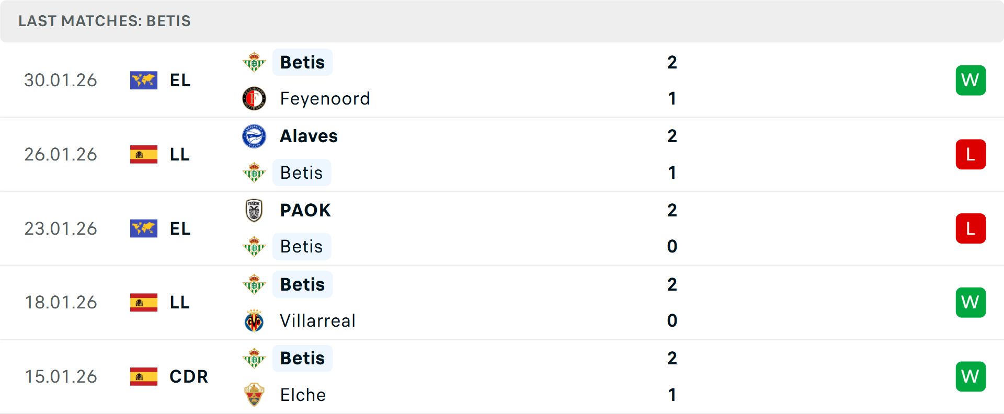Click the Villarreal club crest
The image size is (1004, 414).
click(254, 321)
